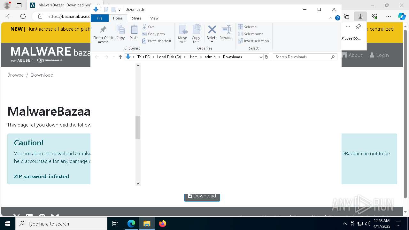Open the notification center icon

398,224
